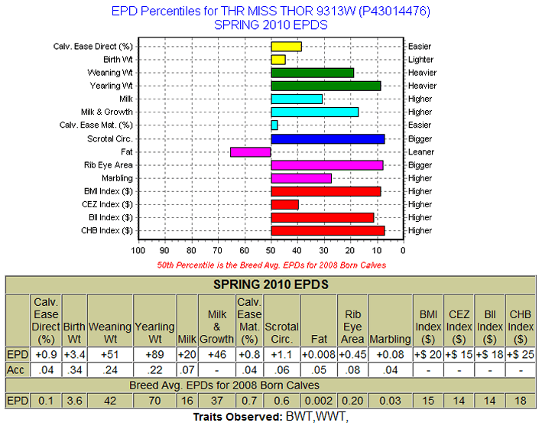542x426 pixels.
Task: Click the '+$ 20' BMI Index value
Action: click(428, 355)
